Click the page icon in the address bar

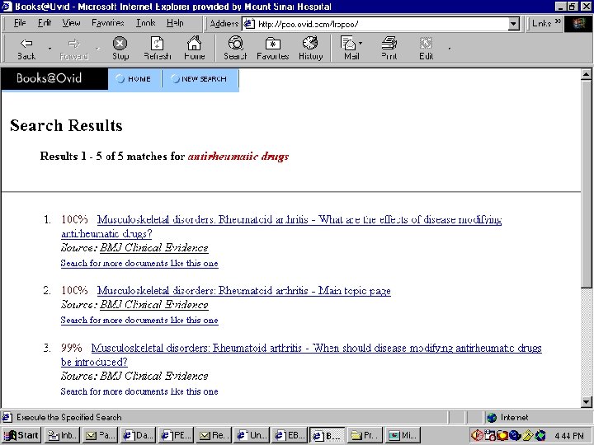point(248,24)
